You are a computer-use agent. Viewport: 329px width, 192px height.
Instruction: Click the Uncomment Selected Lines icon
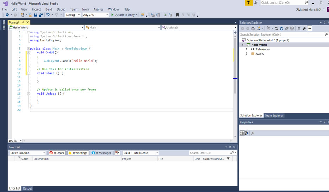click(x=170, y=15)
